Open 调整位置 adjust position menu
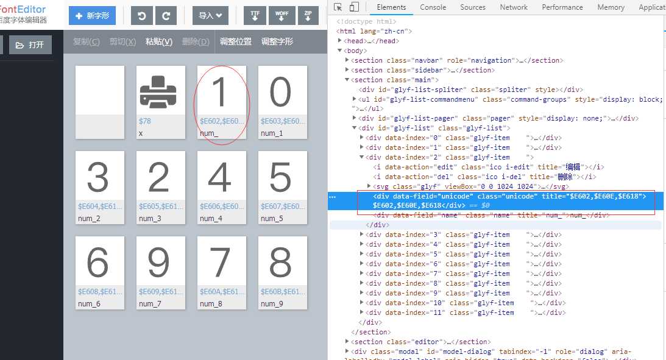The height and width of the screenshot is (360, 666). pyautogui.click(x=236, y=41)
